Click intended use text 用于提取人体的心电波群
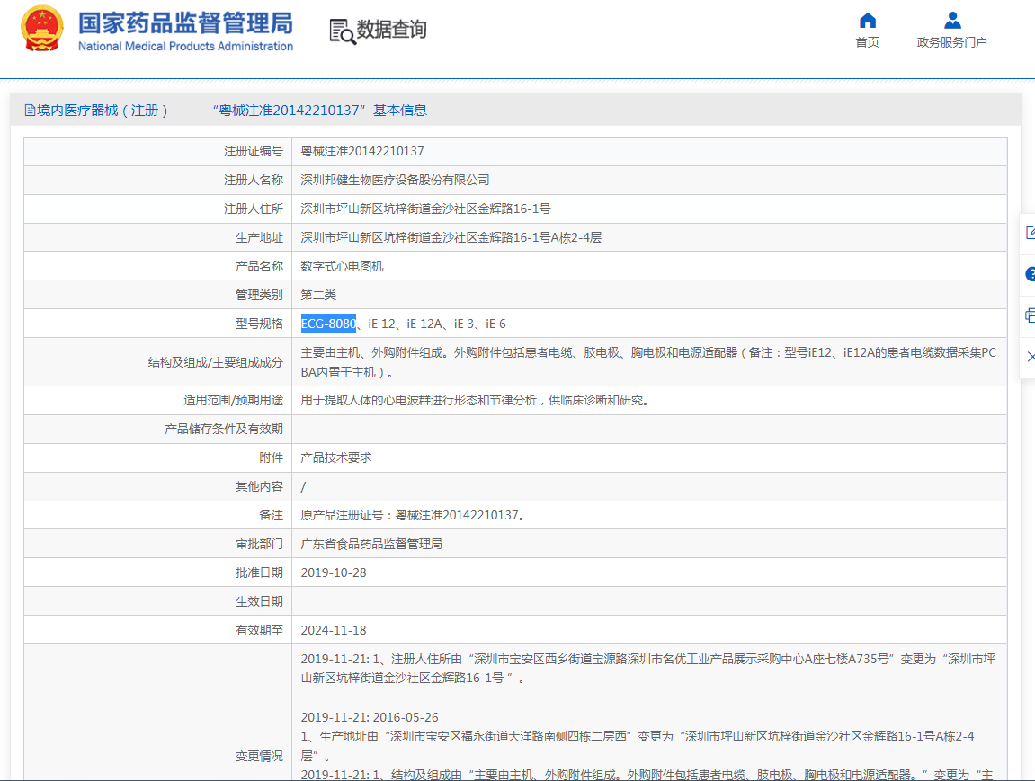 point(476,401)
